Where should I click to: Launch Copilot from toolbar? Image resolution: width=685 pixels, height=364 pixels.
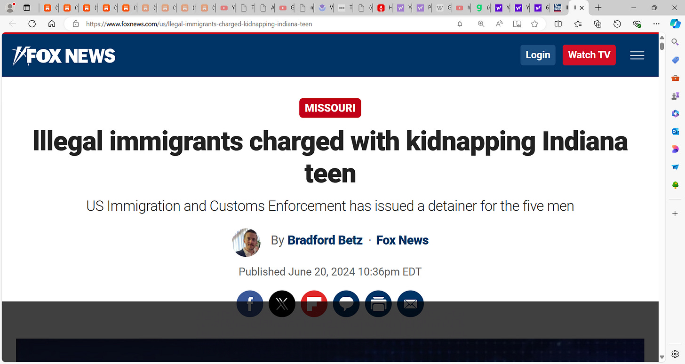point(675,24)
